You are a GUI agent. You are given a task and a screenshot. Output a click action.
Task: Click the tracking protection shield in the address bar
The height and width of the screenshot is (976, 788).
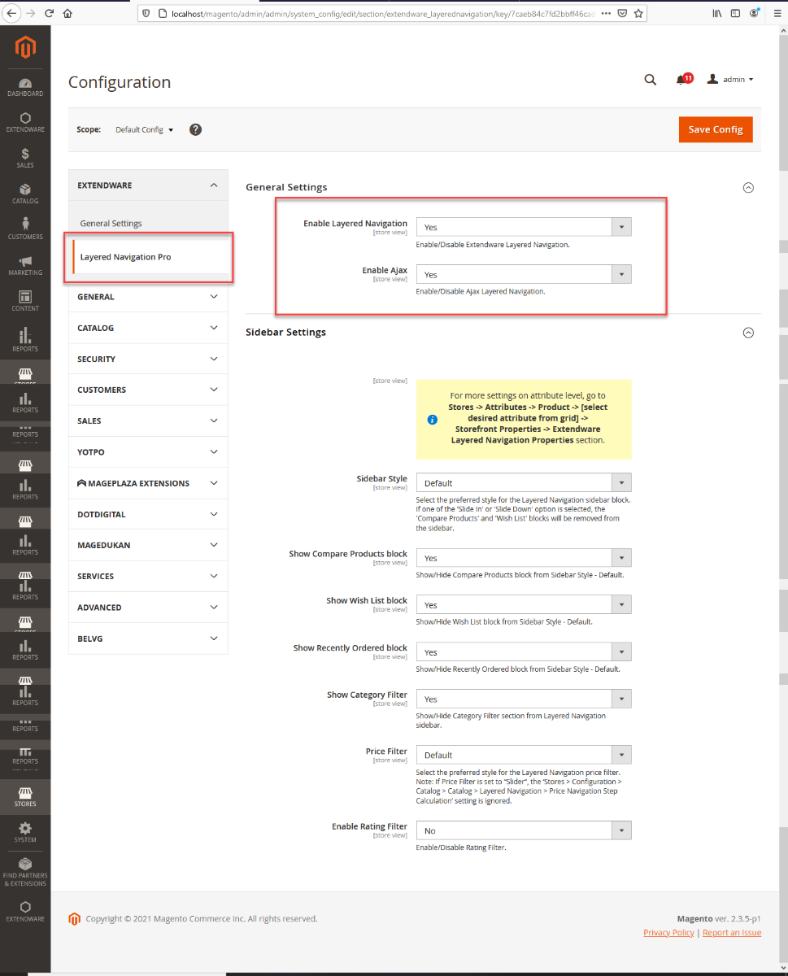pyautogui.click(x=147, y=13)
